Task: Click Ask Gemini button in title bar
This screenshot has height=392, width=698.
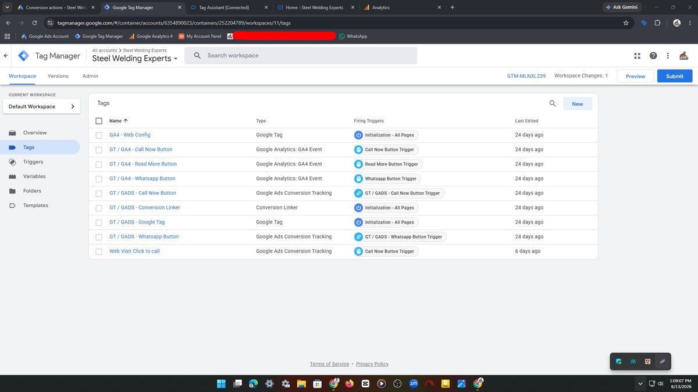Action: pyautogui.click(x=622, y=7)
